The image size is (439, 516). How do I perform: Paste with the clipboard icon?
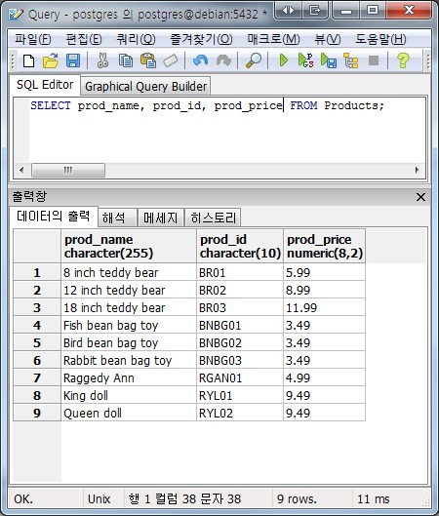click(148, 60)
